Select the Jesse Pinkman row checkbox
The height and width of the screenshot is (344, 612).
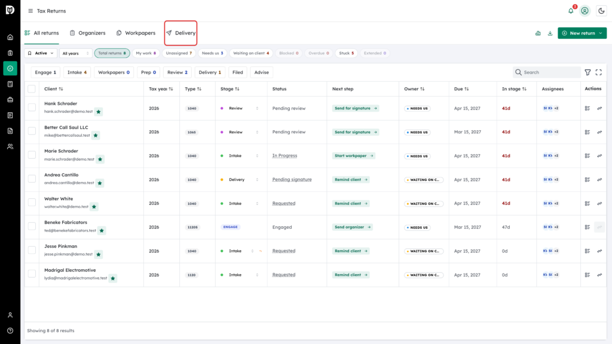[32, 250]
